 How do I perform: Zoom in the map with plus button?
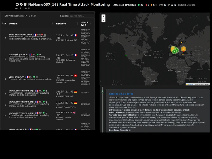point(104,16)
